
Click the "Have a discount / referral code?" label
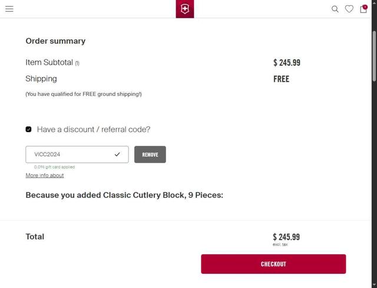point(93,129)
